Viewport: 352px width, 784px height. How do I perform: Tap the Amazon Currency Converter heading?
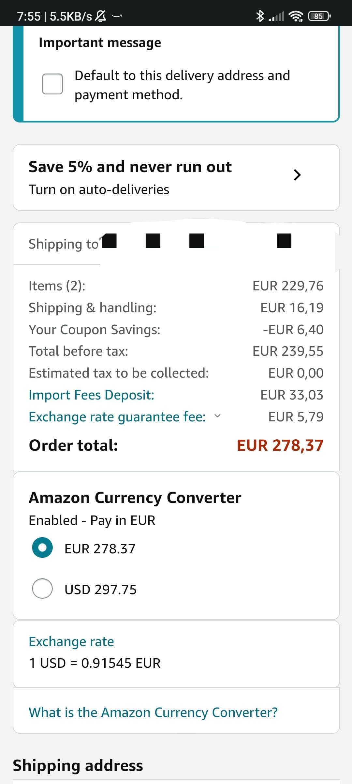(x=135, y=498)
